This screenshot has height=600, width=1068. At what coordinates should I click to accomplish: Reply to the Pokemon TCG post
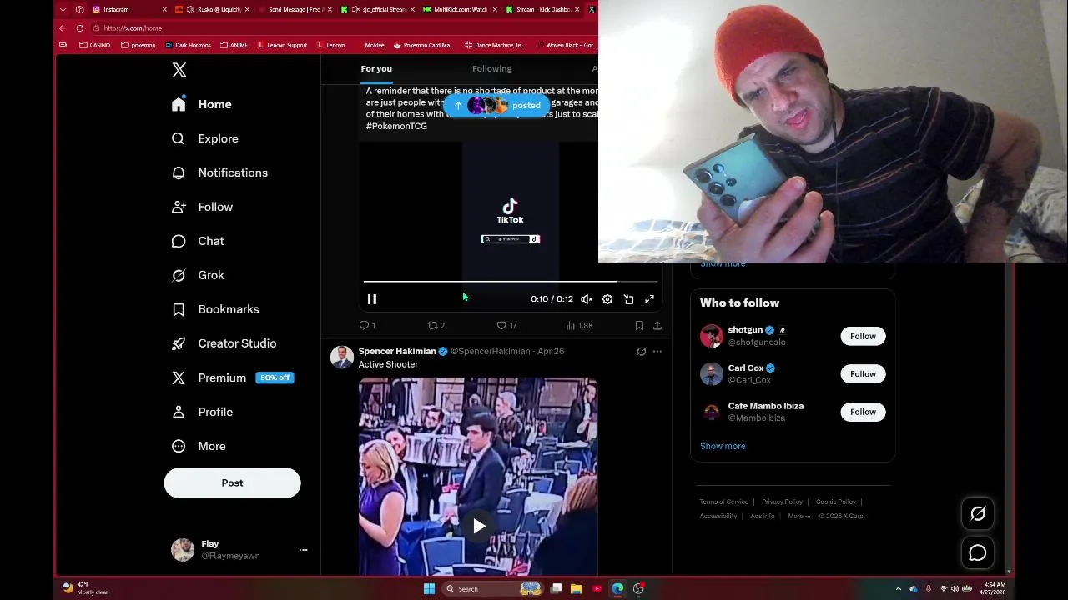[x=367, y=325]
